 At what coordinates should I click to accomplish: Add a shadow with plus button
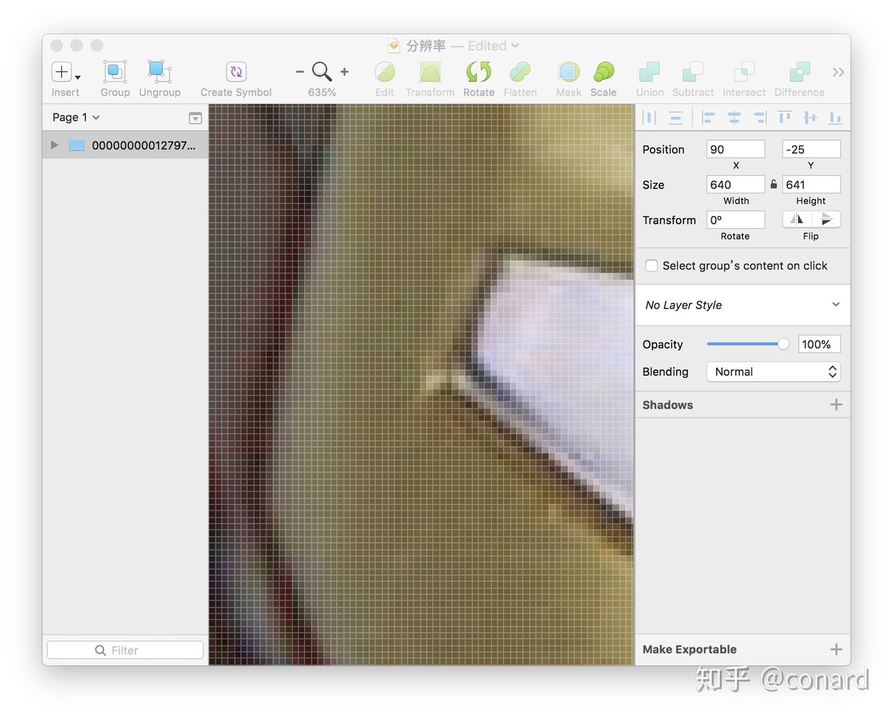pos(836,405)
